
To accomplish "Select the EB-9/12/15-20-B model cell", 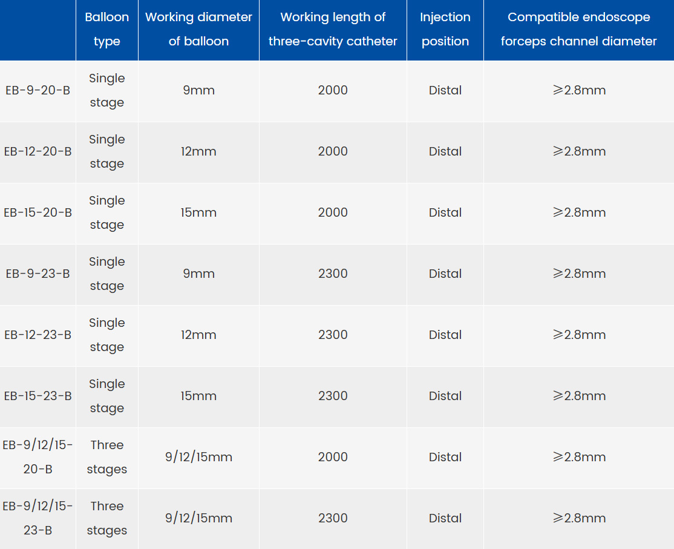I will coord(38,457).
